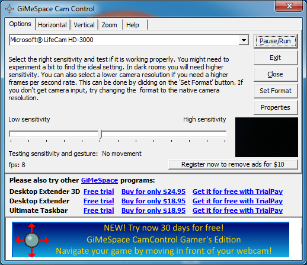307x265 pixels.
Task: Click the four-arrow joystick icon in the ad banner
Action: 32,240
